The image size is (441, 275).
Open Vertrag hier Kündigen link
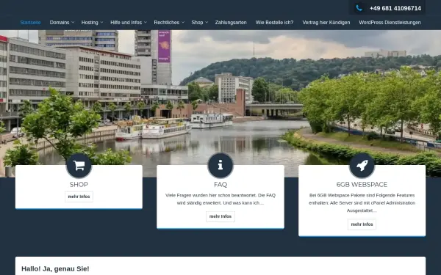coord(326,23)
